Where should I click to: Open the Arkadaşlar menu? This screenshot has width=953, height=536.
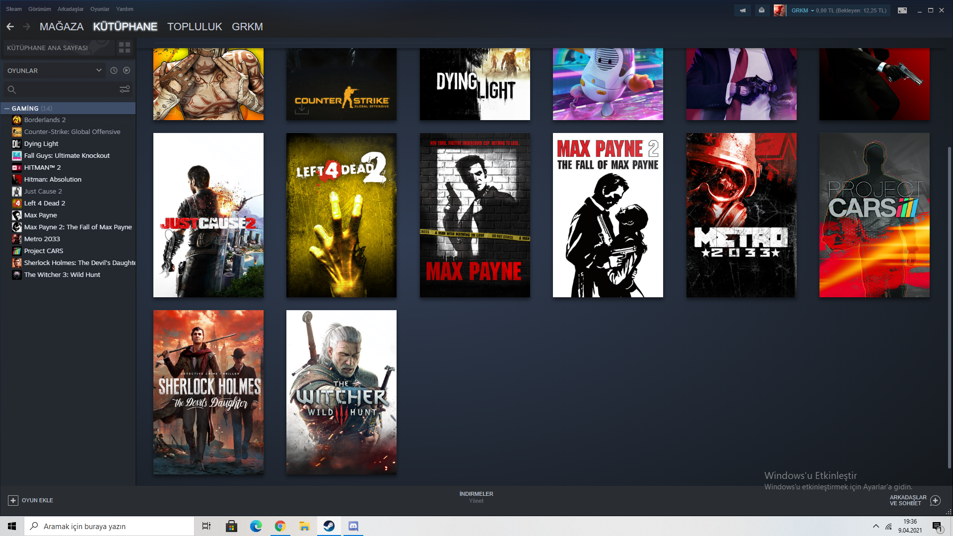tap(70, 9)
